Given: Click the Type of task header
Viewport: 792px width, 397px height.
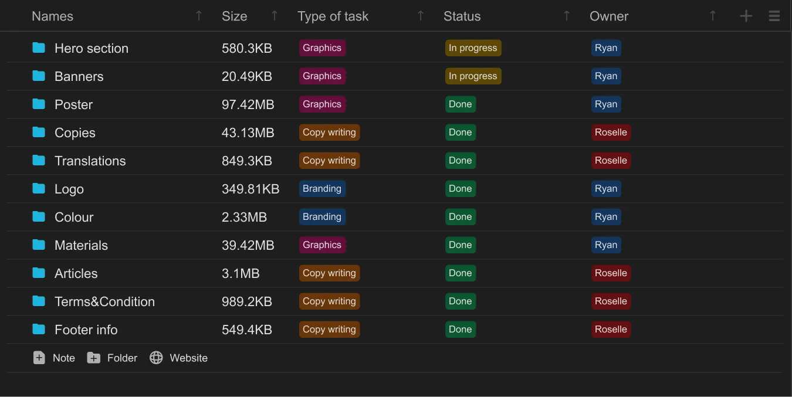Looking at the screenshot, I should click(x=333, y=16).
